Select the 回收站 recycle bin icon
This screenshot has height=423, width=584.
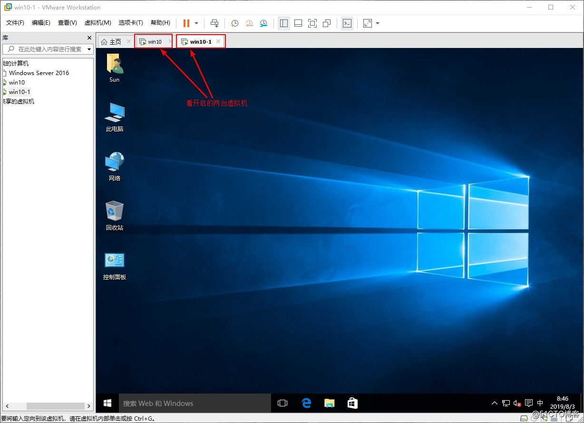pyautogui.click(x=115, y=216)
